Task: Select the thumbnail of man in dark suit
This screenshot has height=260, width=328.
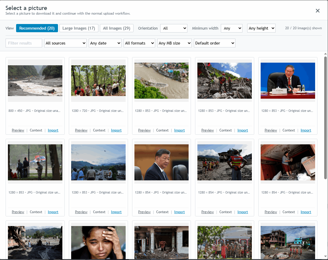Action: 161,162
